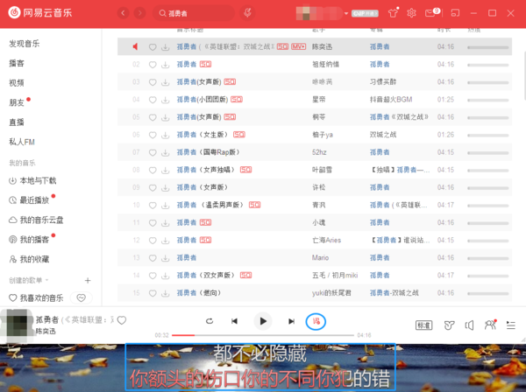The image size is (526, 392).
Task: Open the settings gear icon
Action: (412, 13)
